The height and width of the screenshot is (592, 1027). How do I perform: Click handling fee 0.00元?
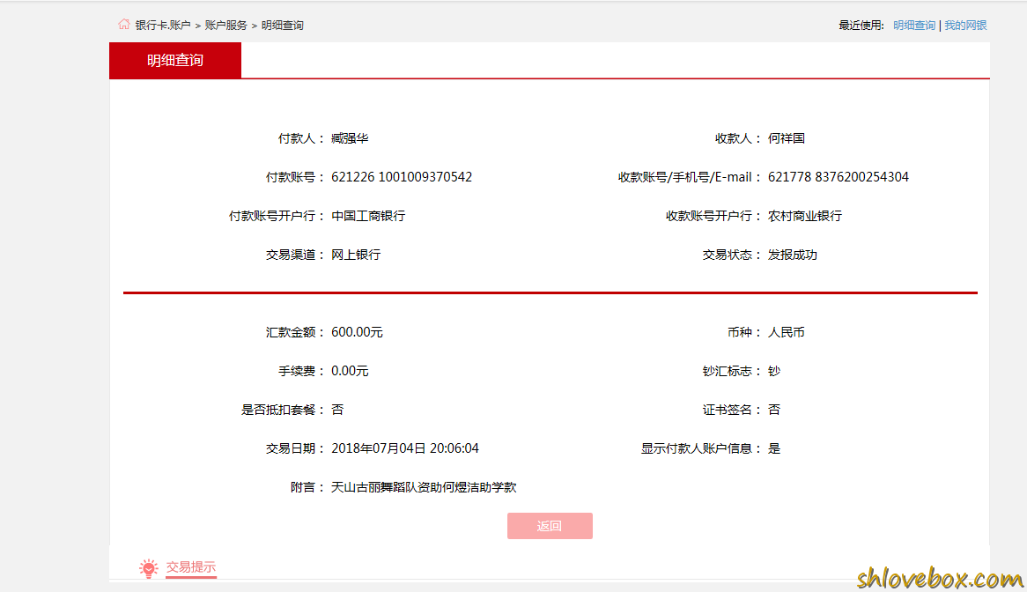click(x=350, y=371)
